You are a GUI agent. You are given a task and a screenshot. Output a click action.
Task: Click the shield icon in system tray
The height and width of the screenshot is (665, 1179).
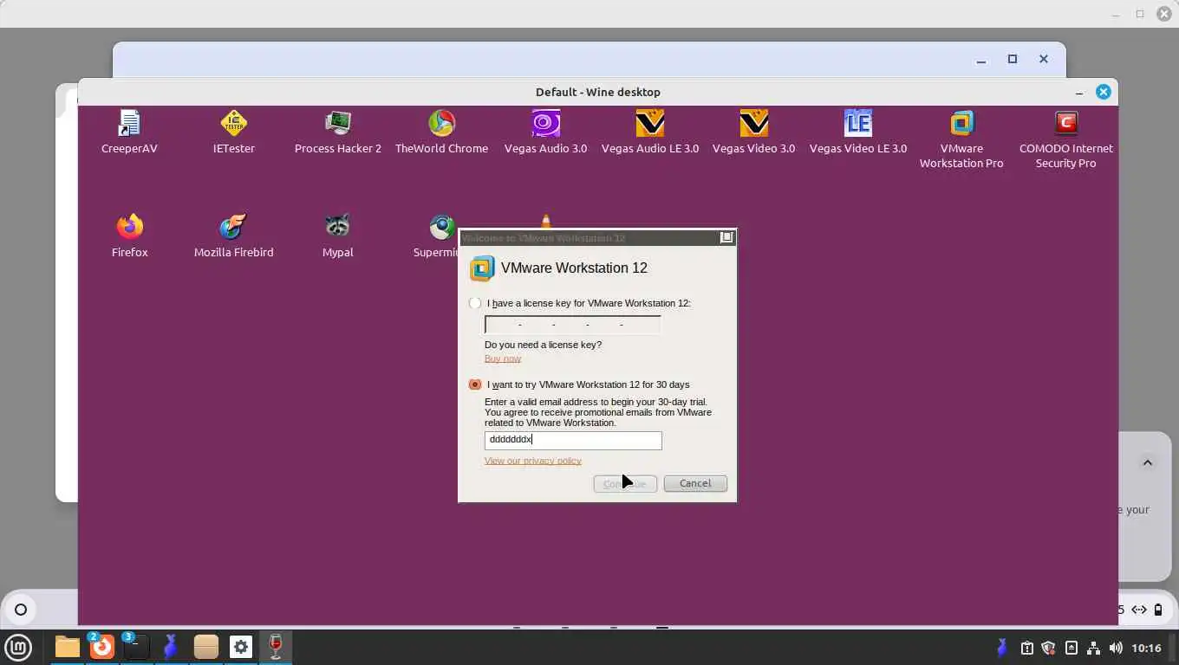tap(1048, 648)
